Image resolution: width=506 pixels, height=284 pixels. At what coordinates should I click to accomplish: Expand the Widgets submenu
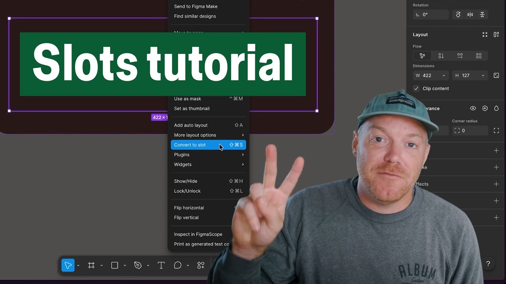208,164
